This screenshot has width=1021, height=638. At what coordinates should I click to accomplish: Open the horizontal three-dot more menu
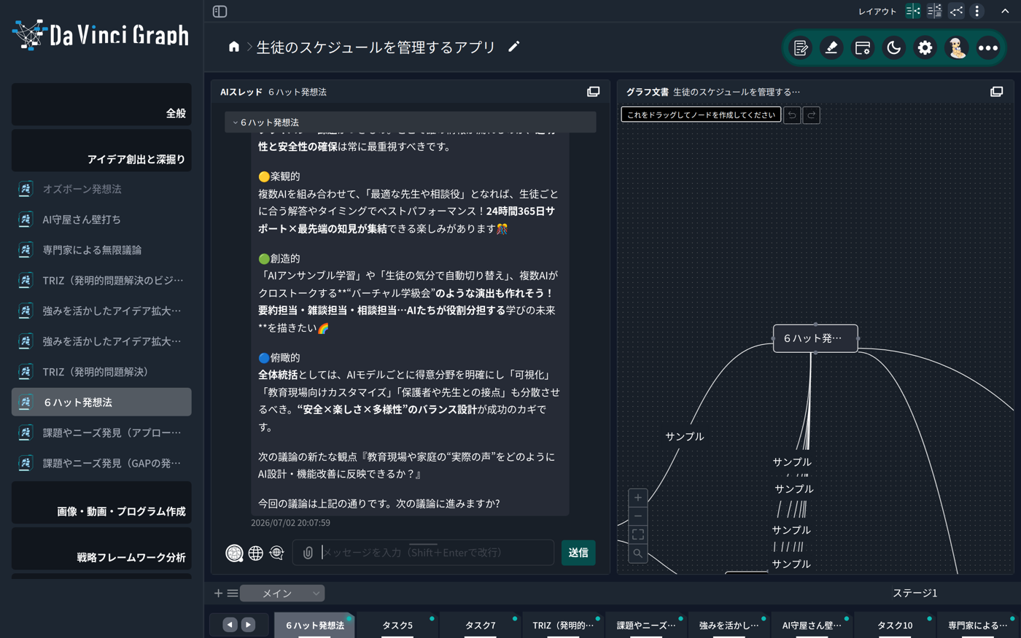click(x=988, y=48)
